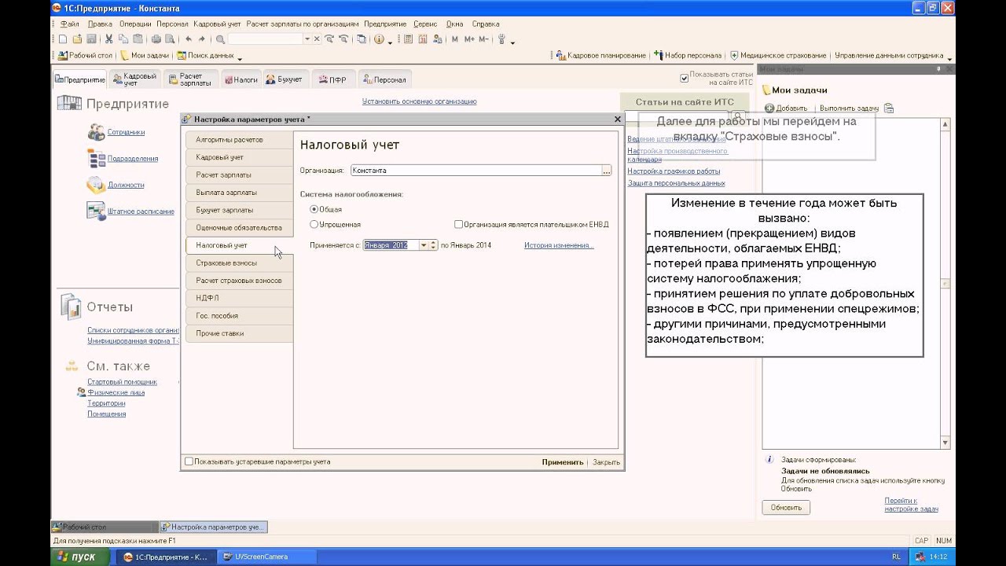
Task: Click the Undo arrow icon
Action: tap(189, 39)
